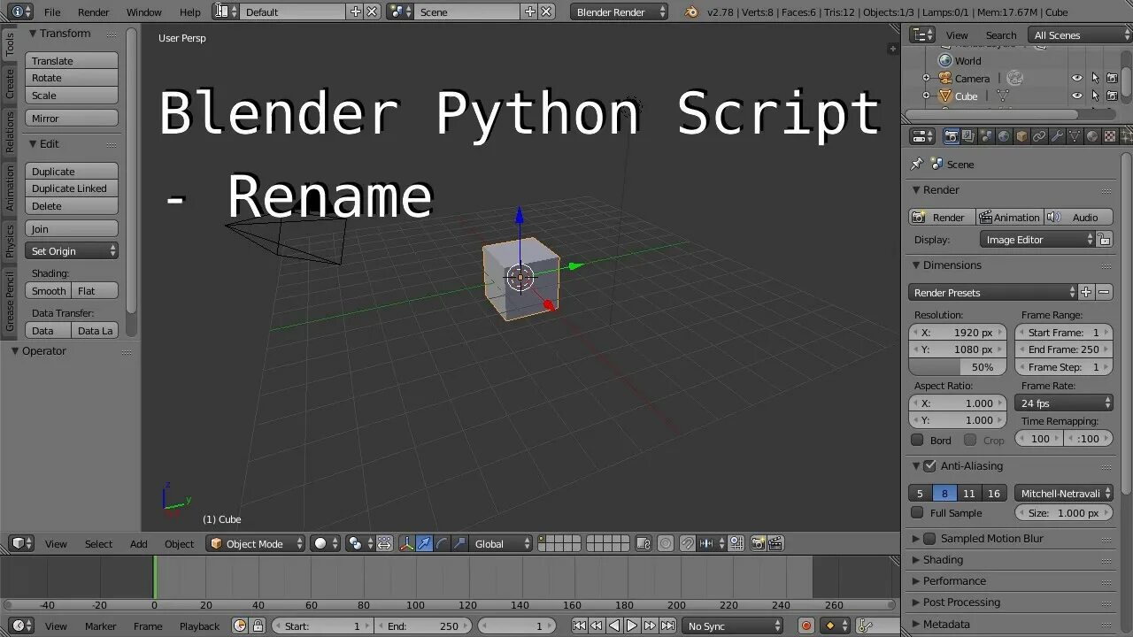The image size is (1133, 637).
Task: Open the Window menu
Action: (x=143, y=12)
